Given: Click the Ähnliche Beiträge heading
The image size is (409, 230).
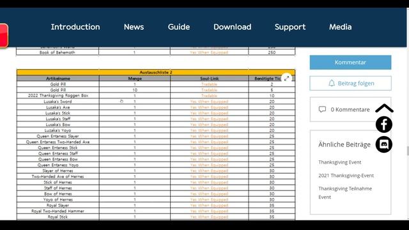Looking at the screenshot, I should pos(344,144).
